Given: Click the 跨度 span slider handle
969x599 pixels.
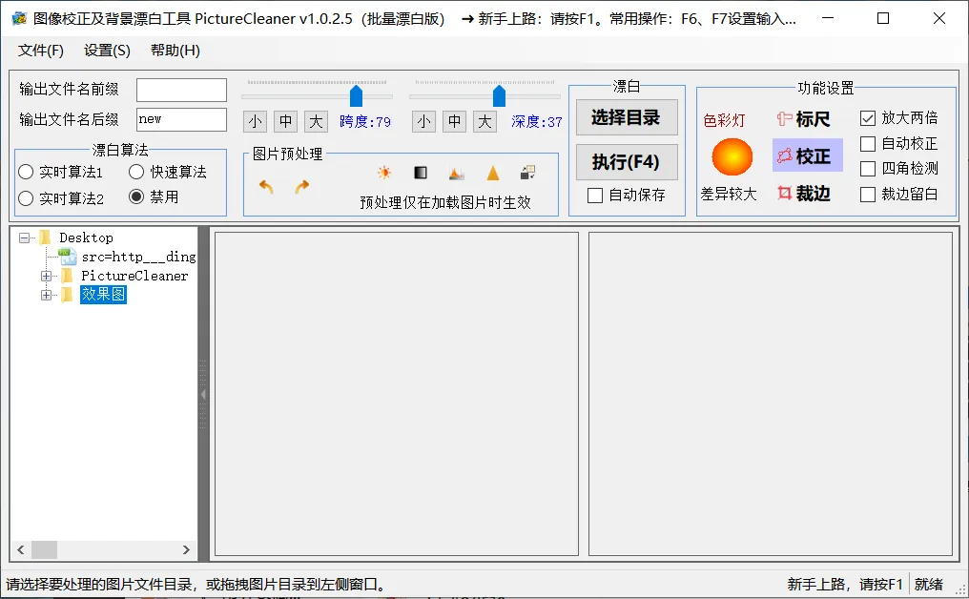Looking at the screenshot, I should (x=356, y=95).
